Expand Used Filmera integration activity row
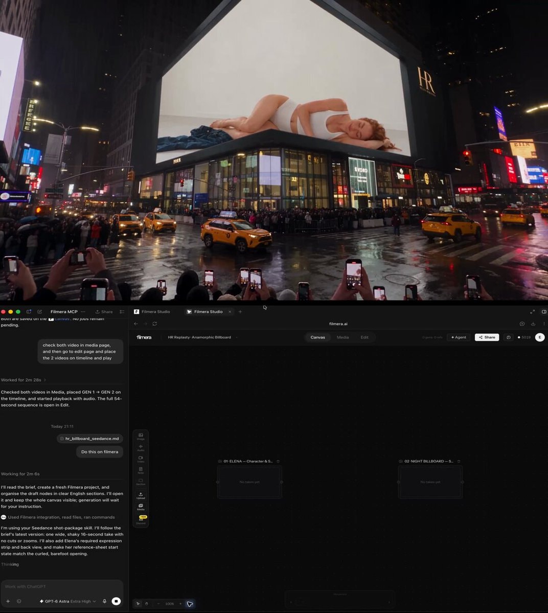This screenshot has width=548, height=613. (58, 517)
